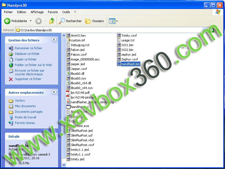
Task: Click Renommer ce fichier link
Action: click(28, 48)
